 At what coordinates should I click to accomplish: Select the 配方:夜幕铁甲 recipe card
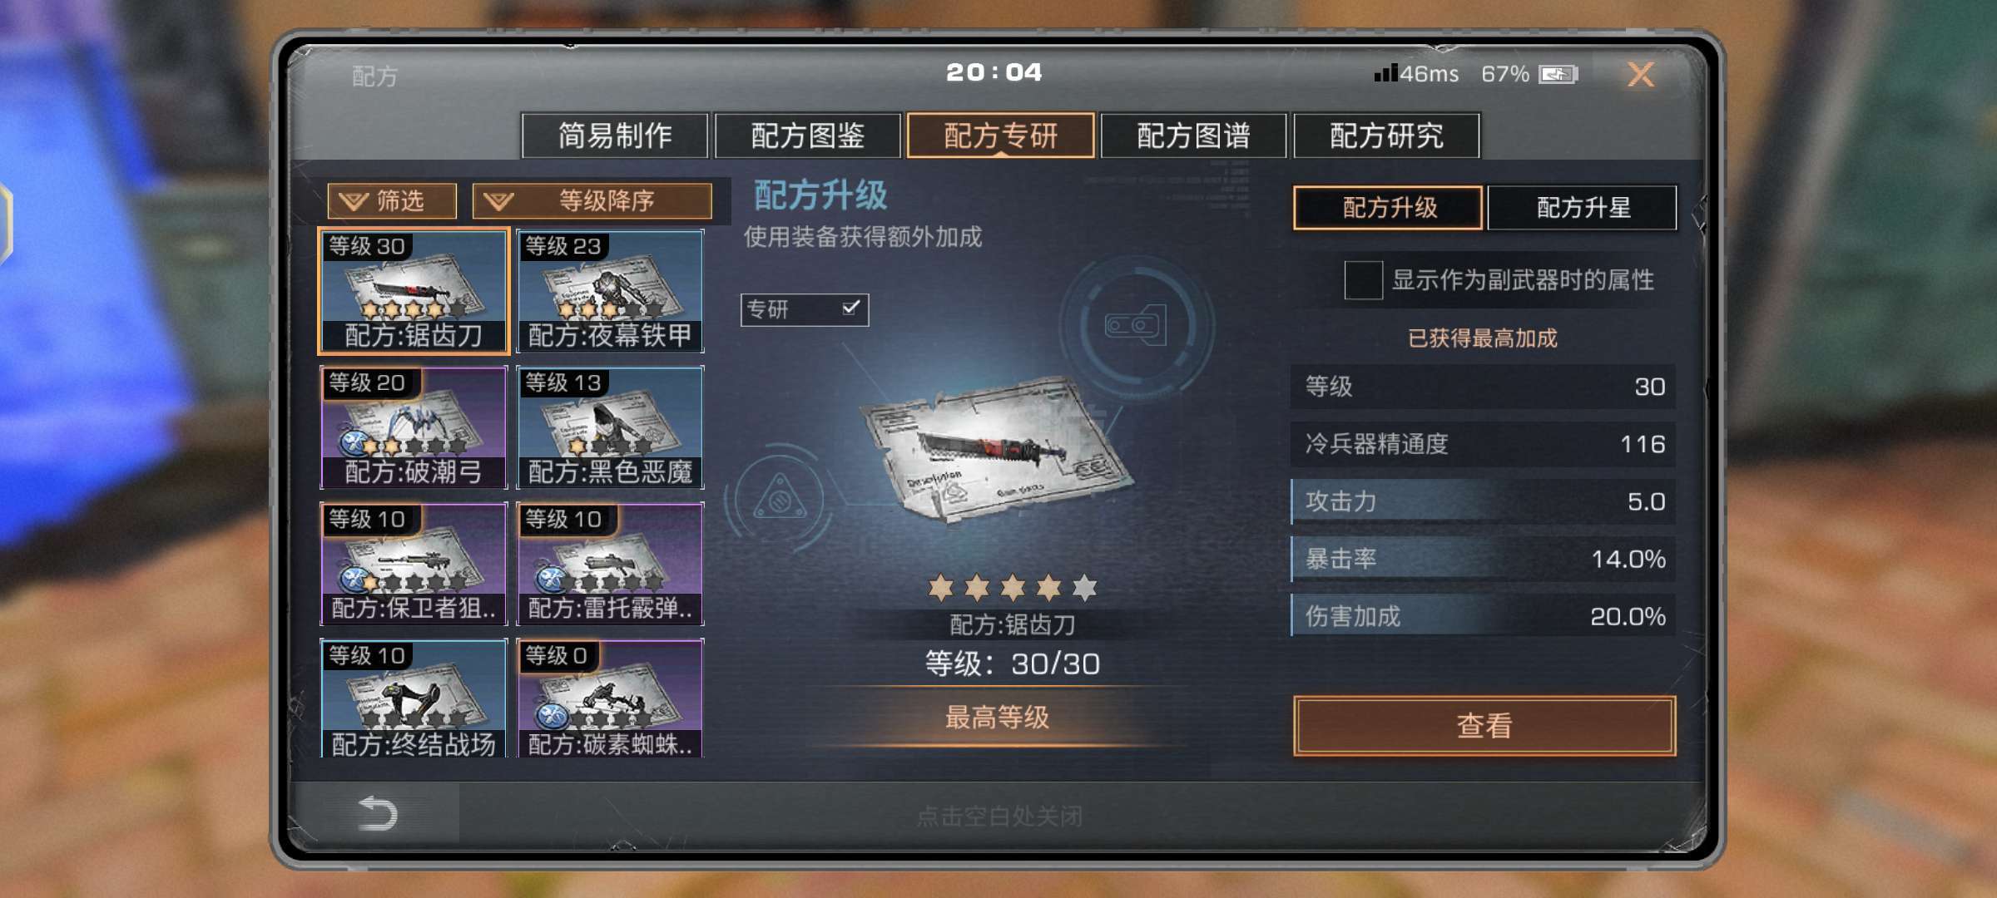coord(610,291)
